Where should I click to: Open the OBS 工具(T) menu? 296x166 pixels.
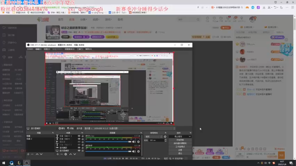point(80,49)
